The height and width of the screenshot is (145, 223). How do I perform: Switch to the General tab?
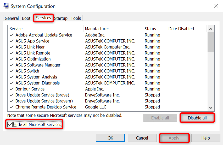12,18
